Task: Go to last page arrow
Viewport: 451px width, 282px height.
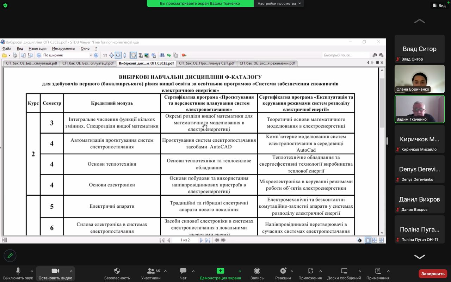Action: pos(208,240)
